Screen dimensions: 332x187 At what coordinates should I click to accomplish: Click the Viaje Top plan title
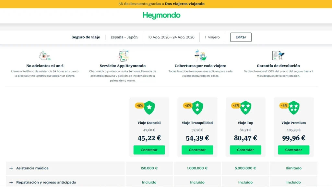click(x=245, y=123)
